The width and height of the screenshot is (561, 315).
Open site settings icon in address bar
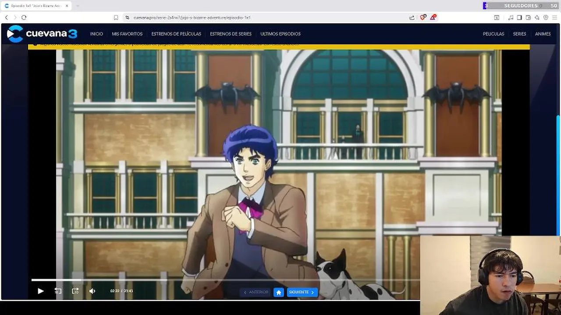click(127, 17)
